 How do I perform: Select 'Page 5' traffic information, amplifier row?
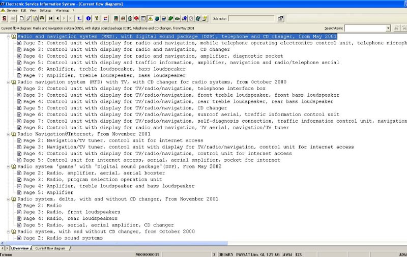click(181, 63)
